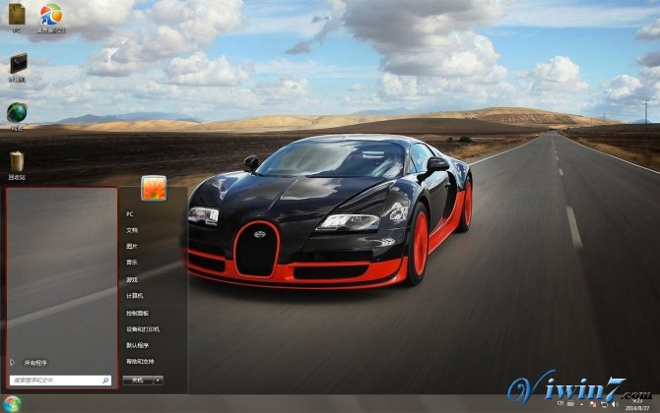Open 控制面板 in the Start menu
Image resolution: width=660 pixels, height=413 pixels.
tap(137, 313)
